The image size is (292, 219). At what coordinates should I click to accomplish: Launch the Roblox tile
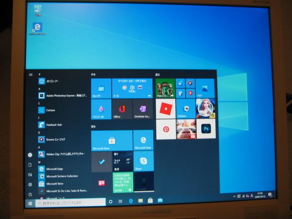166,109
